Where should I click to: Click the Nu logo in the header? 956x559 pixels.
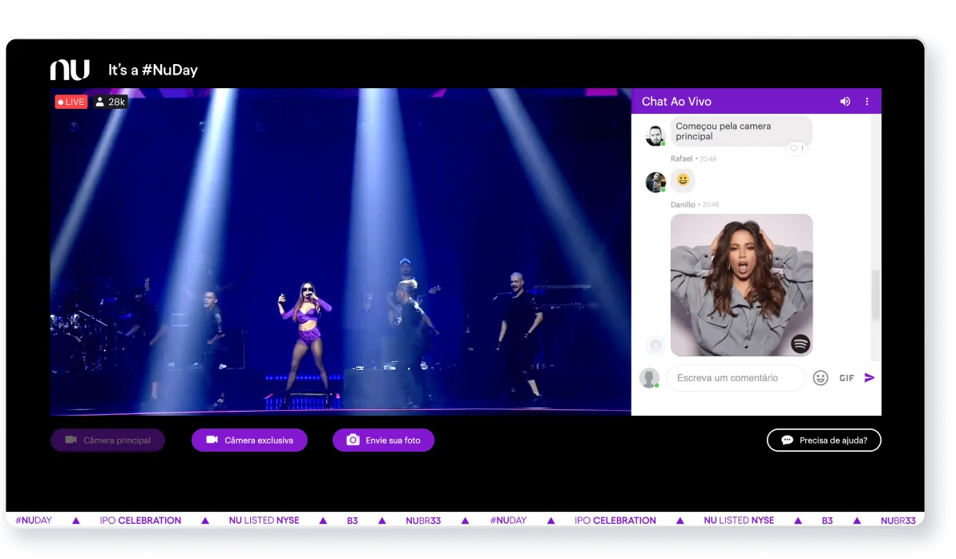[70, 70]
